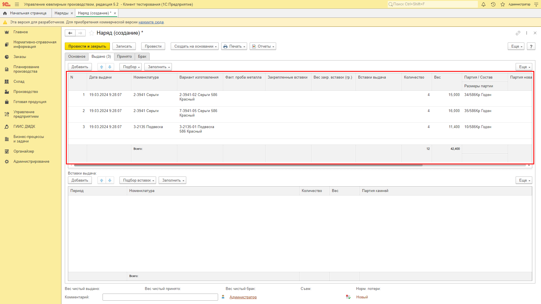The height and width of the screenshot is (304, 541).
Task: Click Записать button
Action: tap(124, 46)
